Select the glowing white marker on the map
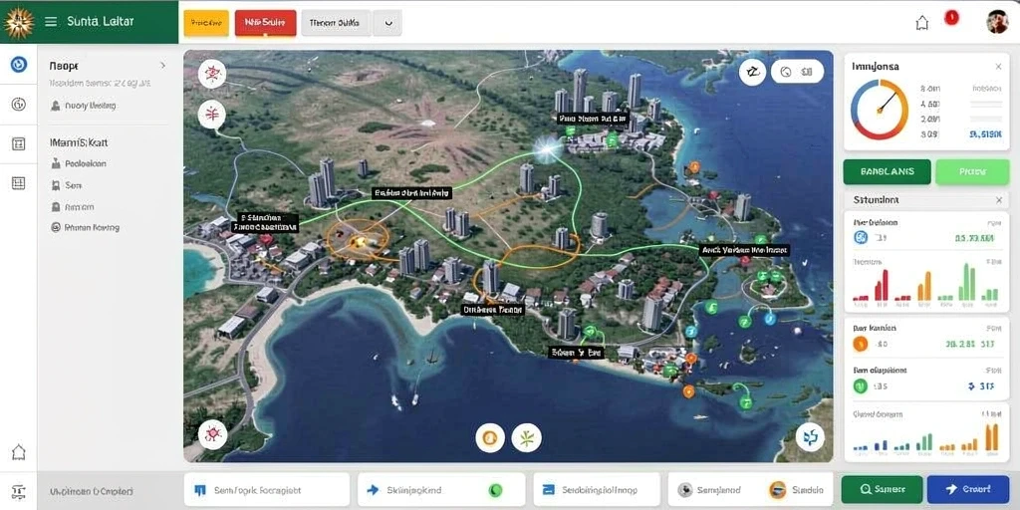The height and width of the screenshot is (510, 1020). [548, 148]
